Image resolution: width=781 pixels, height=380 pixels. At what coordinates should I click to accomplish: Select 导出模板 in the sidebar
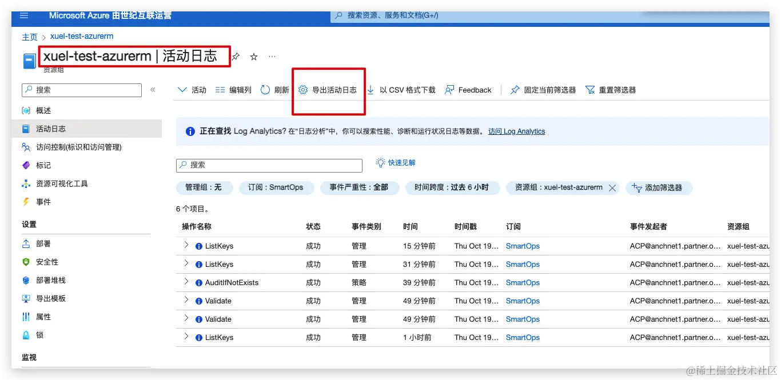51,298
